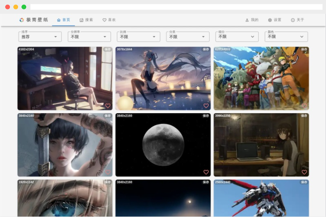Open the blue eye close-up thumbnail
The width and height of the screenshot is (326, 217).
click(65, 198)
